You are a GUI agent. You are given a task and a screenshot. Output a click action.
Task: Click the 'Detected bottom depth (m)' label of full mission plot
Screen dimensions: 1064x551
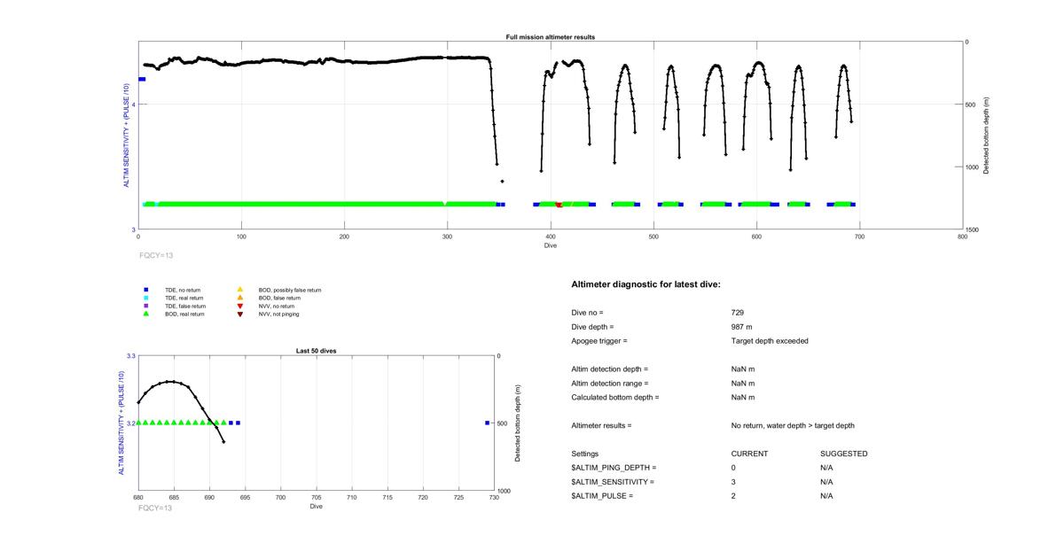pyautogui.click(x=986, y=136)
